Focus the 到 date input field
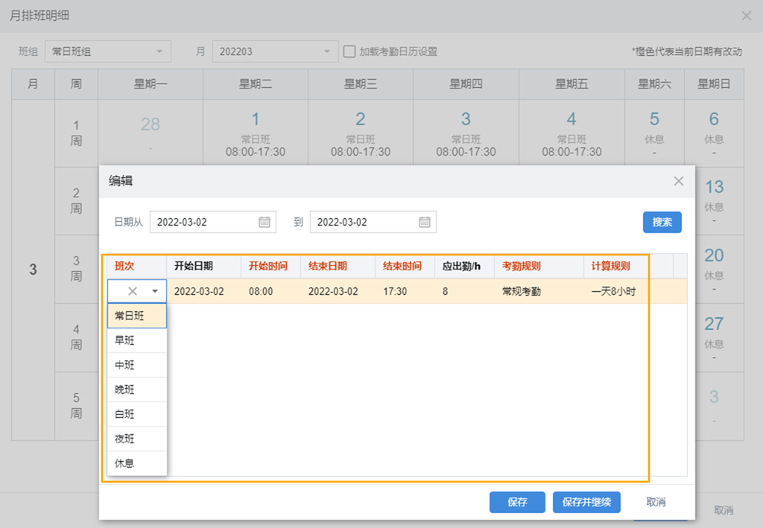 pos(373,222)
